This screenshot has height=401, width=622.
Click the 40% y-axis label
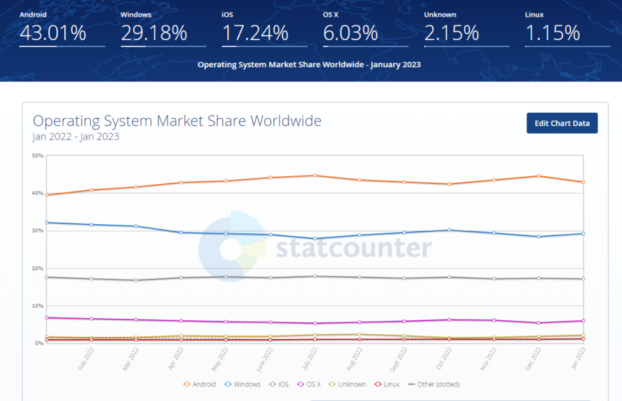coord(37,193)
